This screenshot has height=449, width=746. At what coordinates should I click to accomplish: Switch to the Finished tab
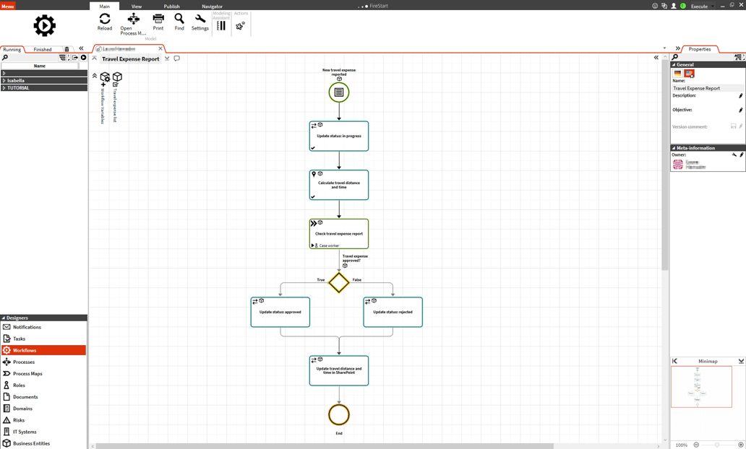click(43, 50)
